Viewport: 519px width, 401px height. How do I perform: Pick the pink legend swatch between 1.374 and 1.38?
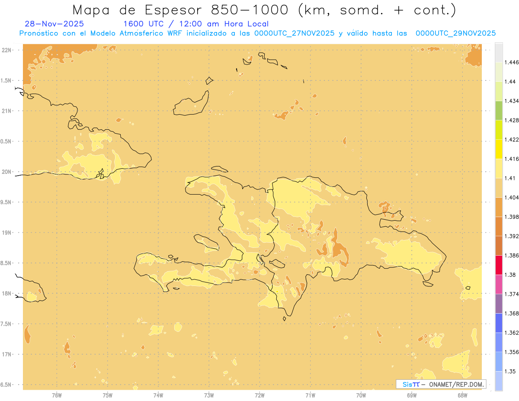point(499,284)
